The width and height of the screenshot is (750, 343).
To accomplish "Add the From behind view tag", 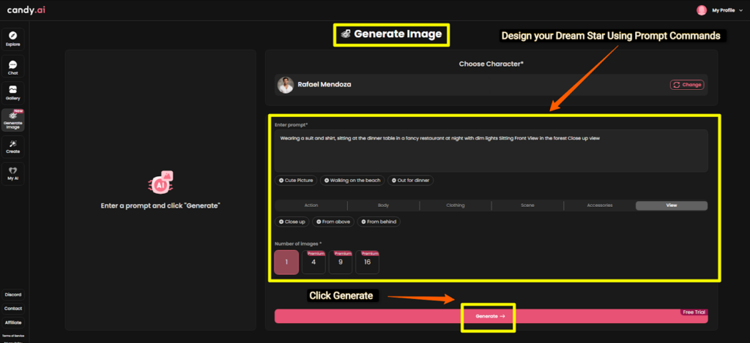I will tap(379, 222).
